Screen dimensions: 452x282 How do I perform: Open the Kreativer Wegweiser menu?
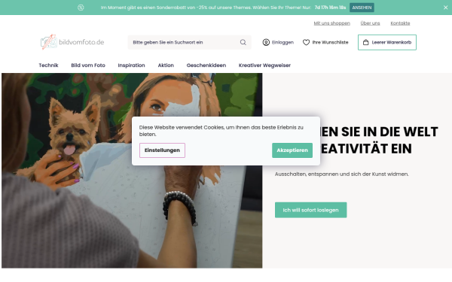coord(264,65)
